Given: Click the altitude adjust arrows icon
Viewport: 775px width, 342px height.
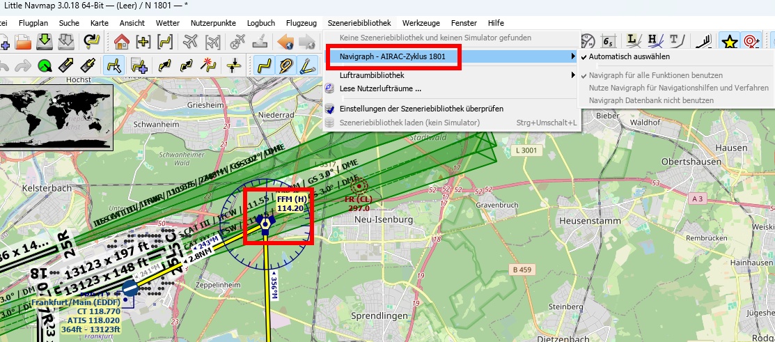Looking at the screenshot, I should [233, 65].
